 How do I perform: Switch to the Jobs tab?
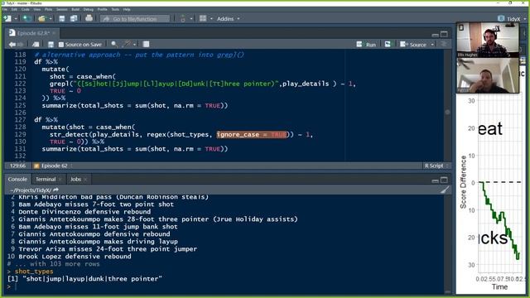click(75, 180)
